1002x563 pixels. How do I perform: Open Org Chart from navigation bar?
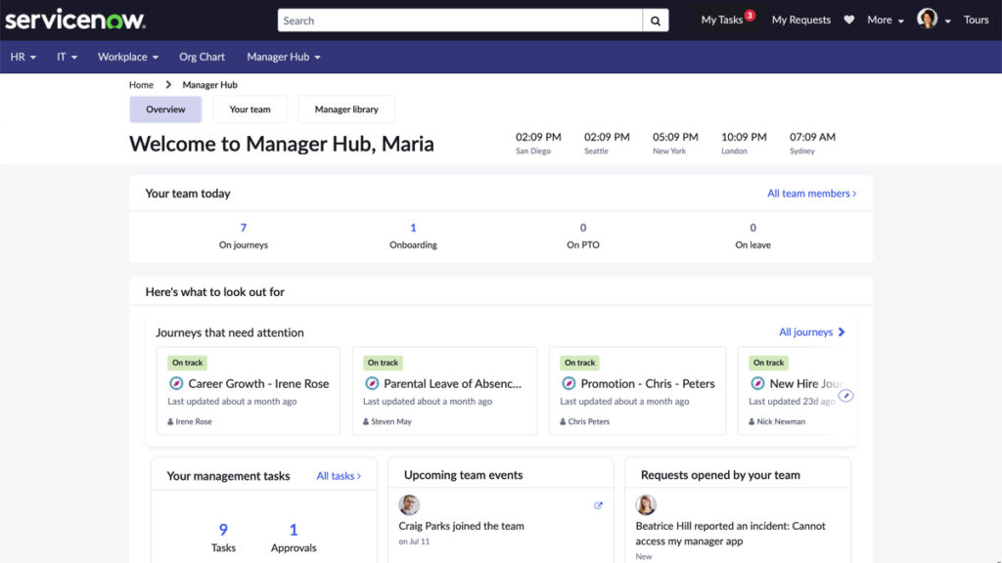click(x=202, y=57)
